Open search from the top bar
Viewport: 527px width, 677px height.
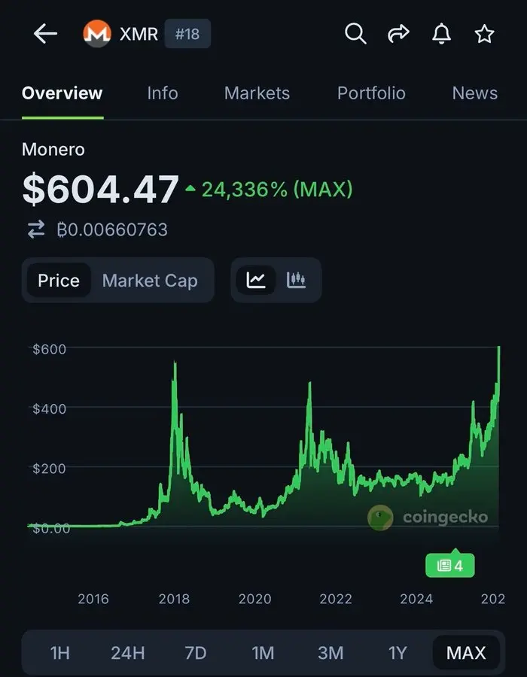click(x=355, y=34)
